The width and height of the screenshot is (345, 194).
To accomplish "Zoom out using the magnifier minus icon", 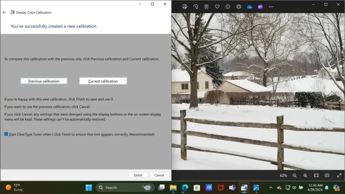I will tap(295, 175).
